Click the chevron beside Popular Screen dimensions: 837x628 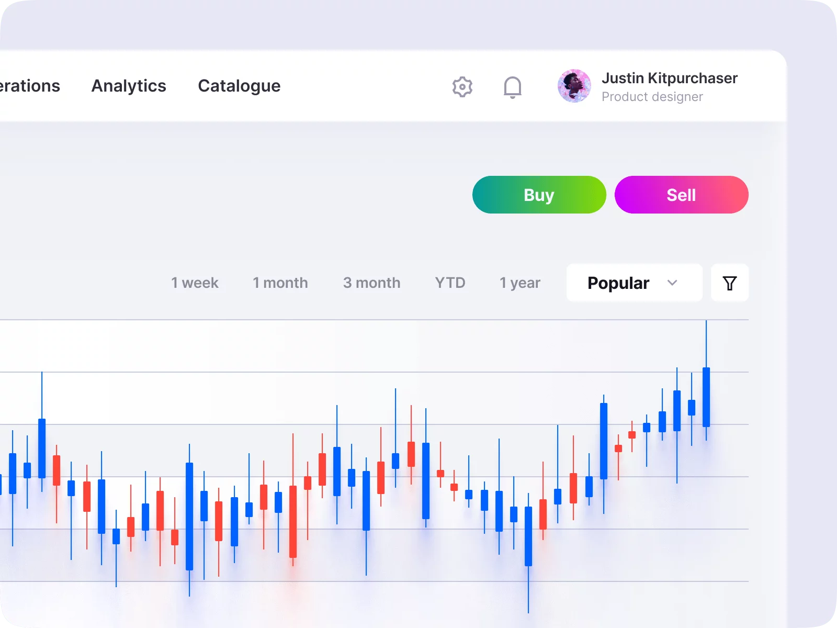[x=673, y=283]
